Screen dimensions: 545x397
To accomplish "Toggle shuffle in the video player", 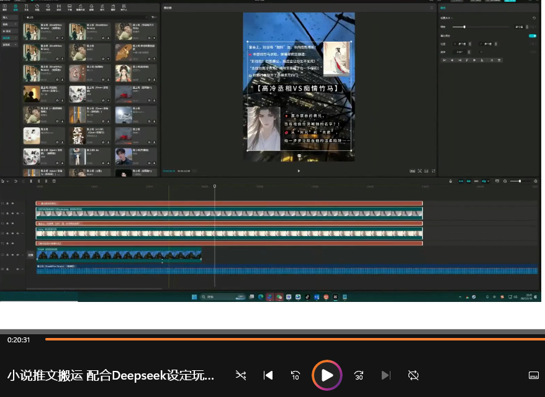I will pos(240,375).
